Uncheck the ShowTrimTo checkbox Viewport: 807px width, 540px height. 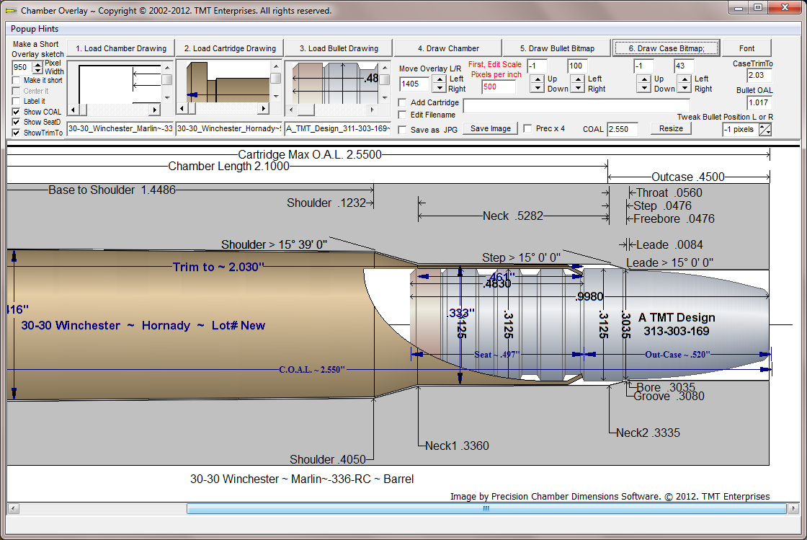click(16, 133)
